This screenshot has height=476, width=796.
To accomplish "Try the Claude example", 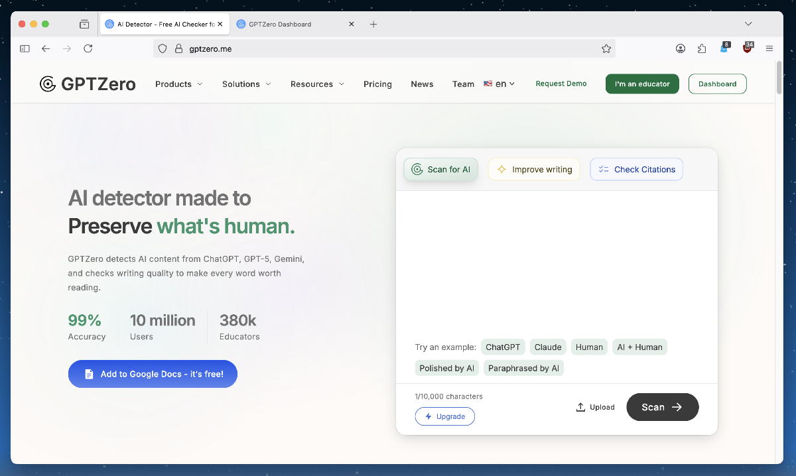I will click(548, 347).
